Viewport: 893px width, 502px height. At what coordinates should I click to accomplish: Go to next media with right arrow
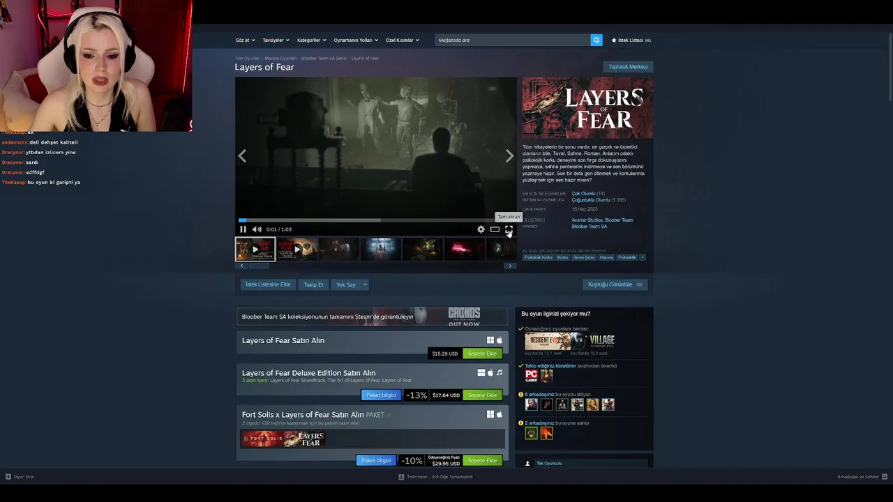509,156
